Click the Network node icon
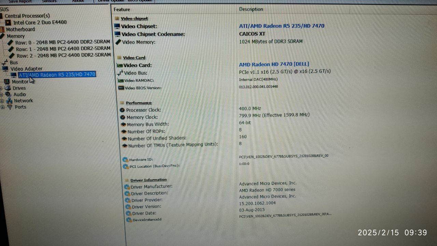 pyautogui.click(x=9, y=101)
